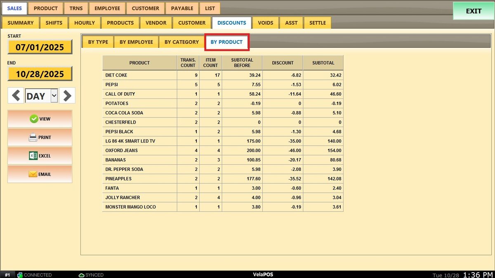
Task: Open the VENDOR report tab
Action: 156,23
